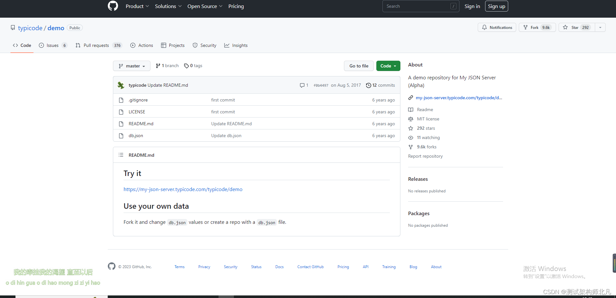Viewport: 616px width, 298px height.
Task: Click the GitHub Octocat logo in header
Action: [x=113, y=6]
